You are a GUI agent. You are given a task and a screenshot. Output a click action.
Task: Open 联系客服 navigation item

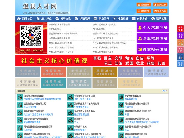[x=161, y=19]
